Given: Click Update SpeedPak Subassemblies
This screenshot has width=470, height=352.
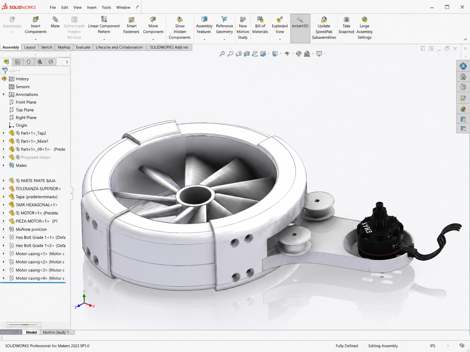Looking at the screenshot, I should tap(324, 28).
